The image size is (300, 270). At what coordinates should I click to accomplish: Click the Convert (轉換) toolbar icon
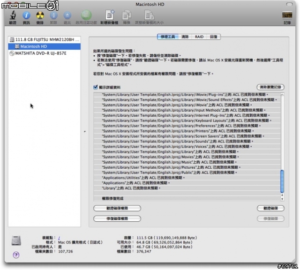[127, 15]
